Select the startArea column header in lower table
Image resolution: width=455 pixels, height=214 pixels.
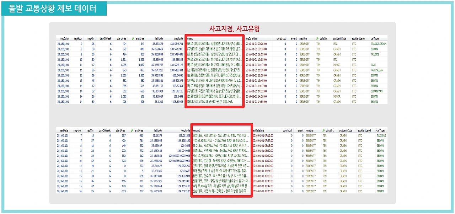pyautogui.click(x=121, y=131)
